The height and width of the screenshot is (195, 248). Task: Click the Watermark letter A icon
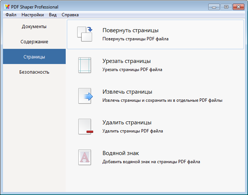[x=85, y=157]
